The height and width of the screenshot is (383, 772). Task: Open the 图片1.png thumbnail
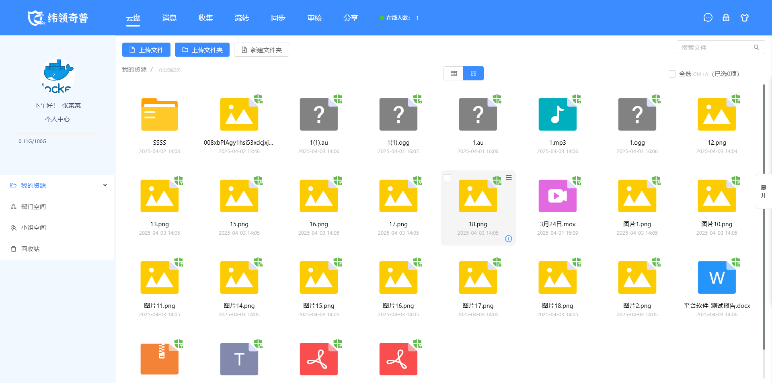click(637, 196)
